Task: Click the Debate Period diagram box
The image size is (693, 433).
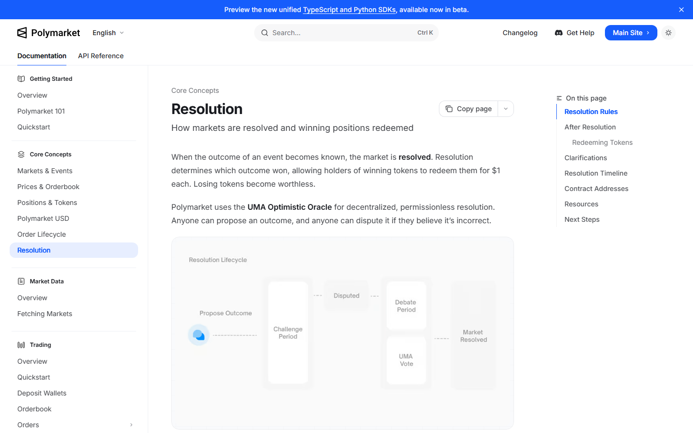Action: point(406,306)
